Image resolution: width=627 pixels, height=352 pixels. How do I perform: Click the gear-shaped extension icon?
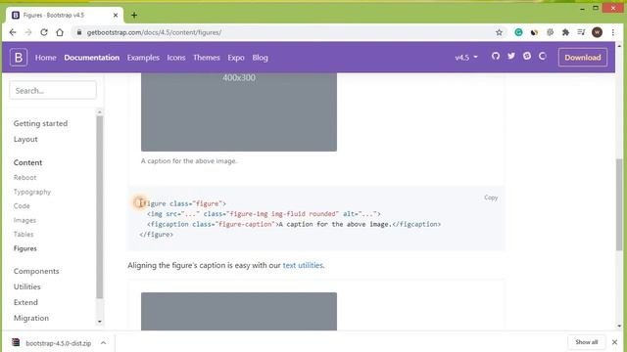click(x=550, y=32)
